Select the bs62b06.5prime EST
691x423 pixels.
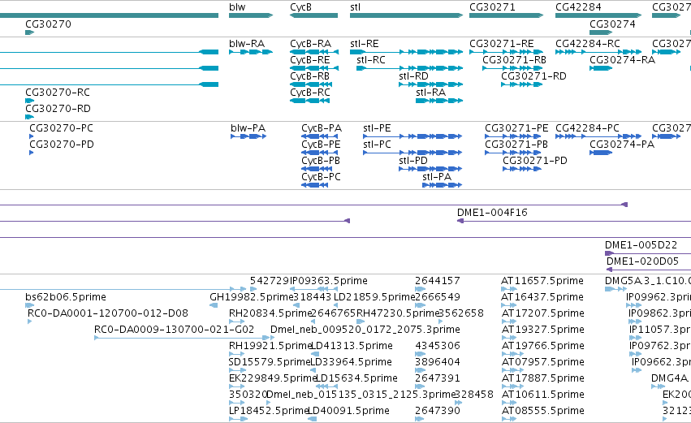tap(28, 305)
